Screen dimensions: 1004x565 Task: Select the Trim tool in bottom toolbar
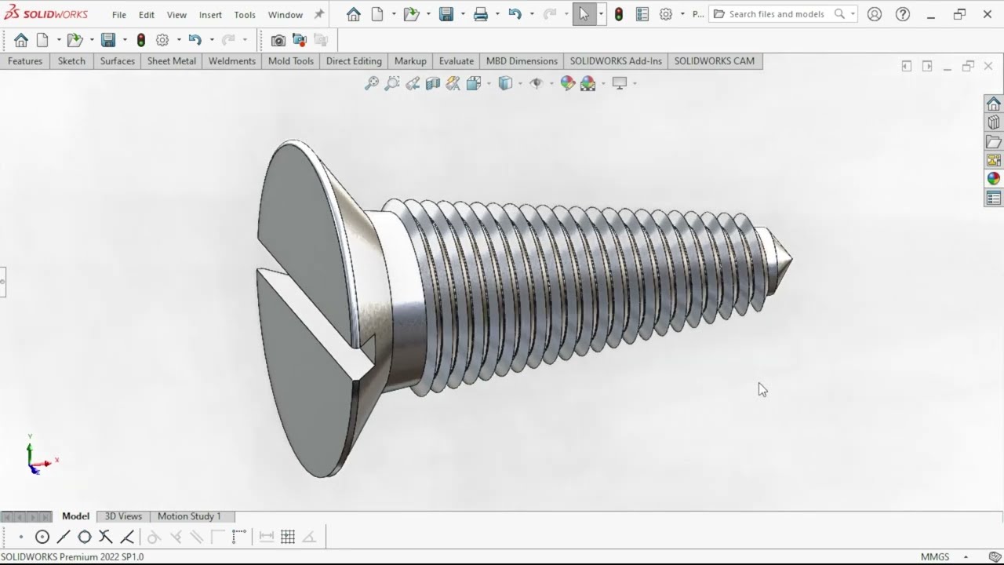coord(106,538)
